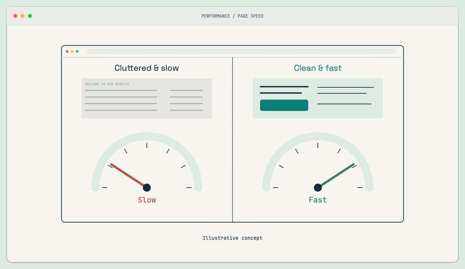The height and width of the screenshot is (269, 465).
Task: Click the "PERFORMANCE / PAGE SPEED" window title
Action: [x=232, y=16]
